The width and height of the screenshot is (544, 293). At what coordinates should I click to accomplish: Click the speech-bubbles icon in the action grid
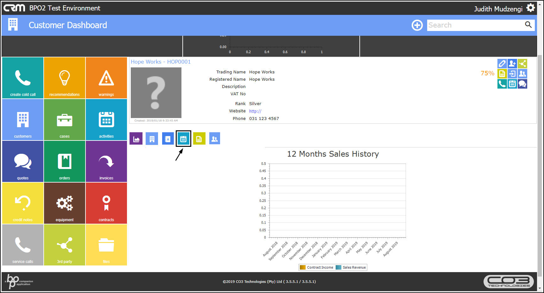(522, 84)
